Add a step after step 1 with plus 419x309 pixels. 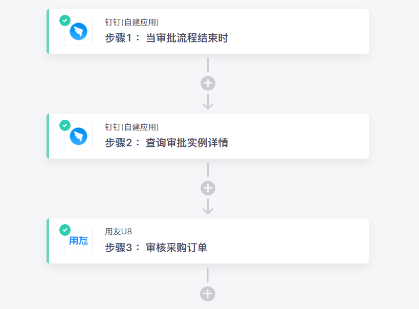tap(208, 83)
